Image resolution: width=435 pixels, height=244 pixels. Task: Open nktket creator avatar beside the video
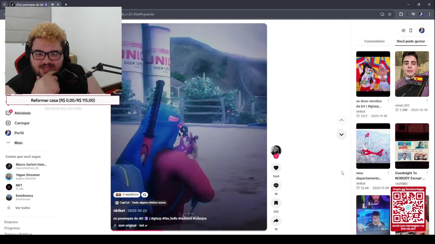coord(276,150)
